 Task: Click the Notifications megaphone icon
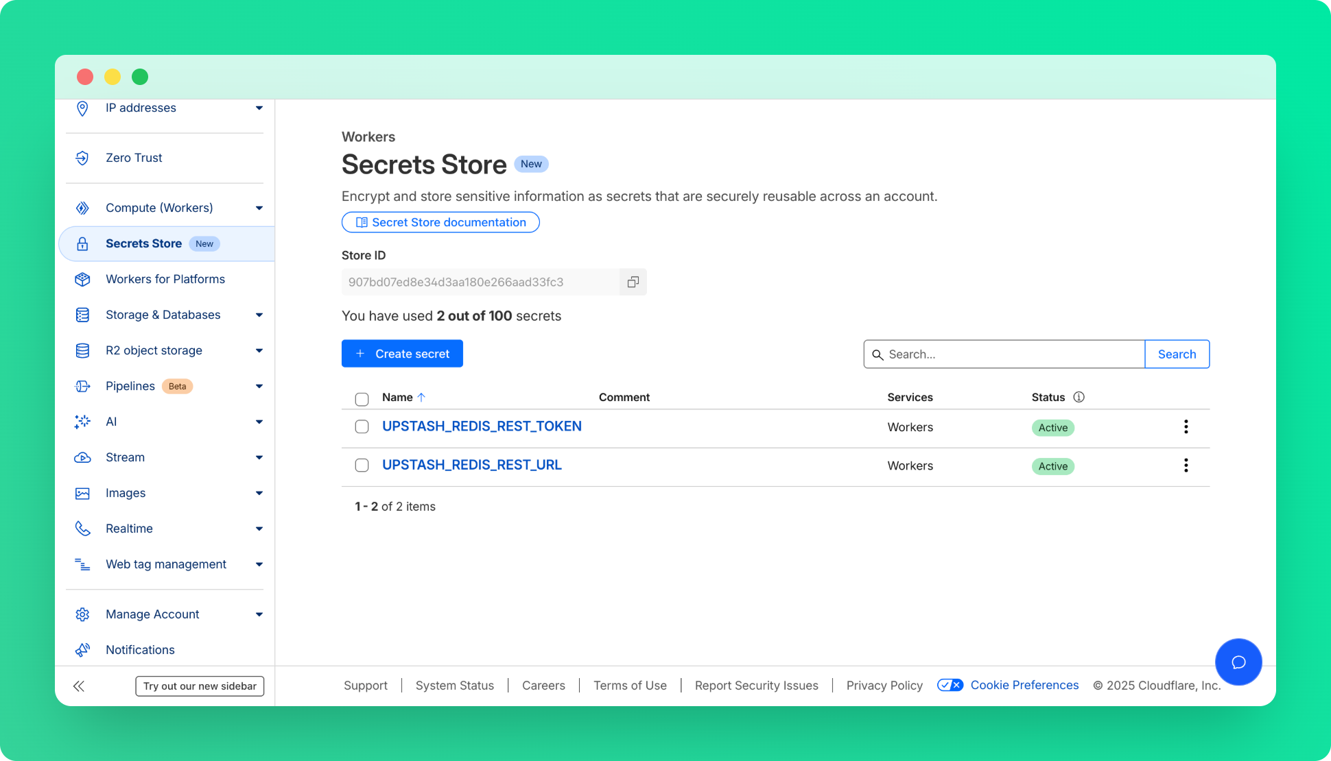tap(82, 650)
